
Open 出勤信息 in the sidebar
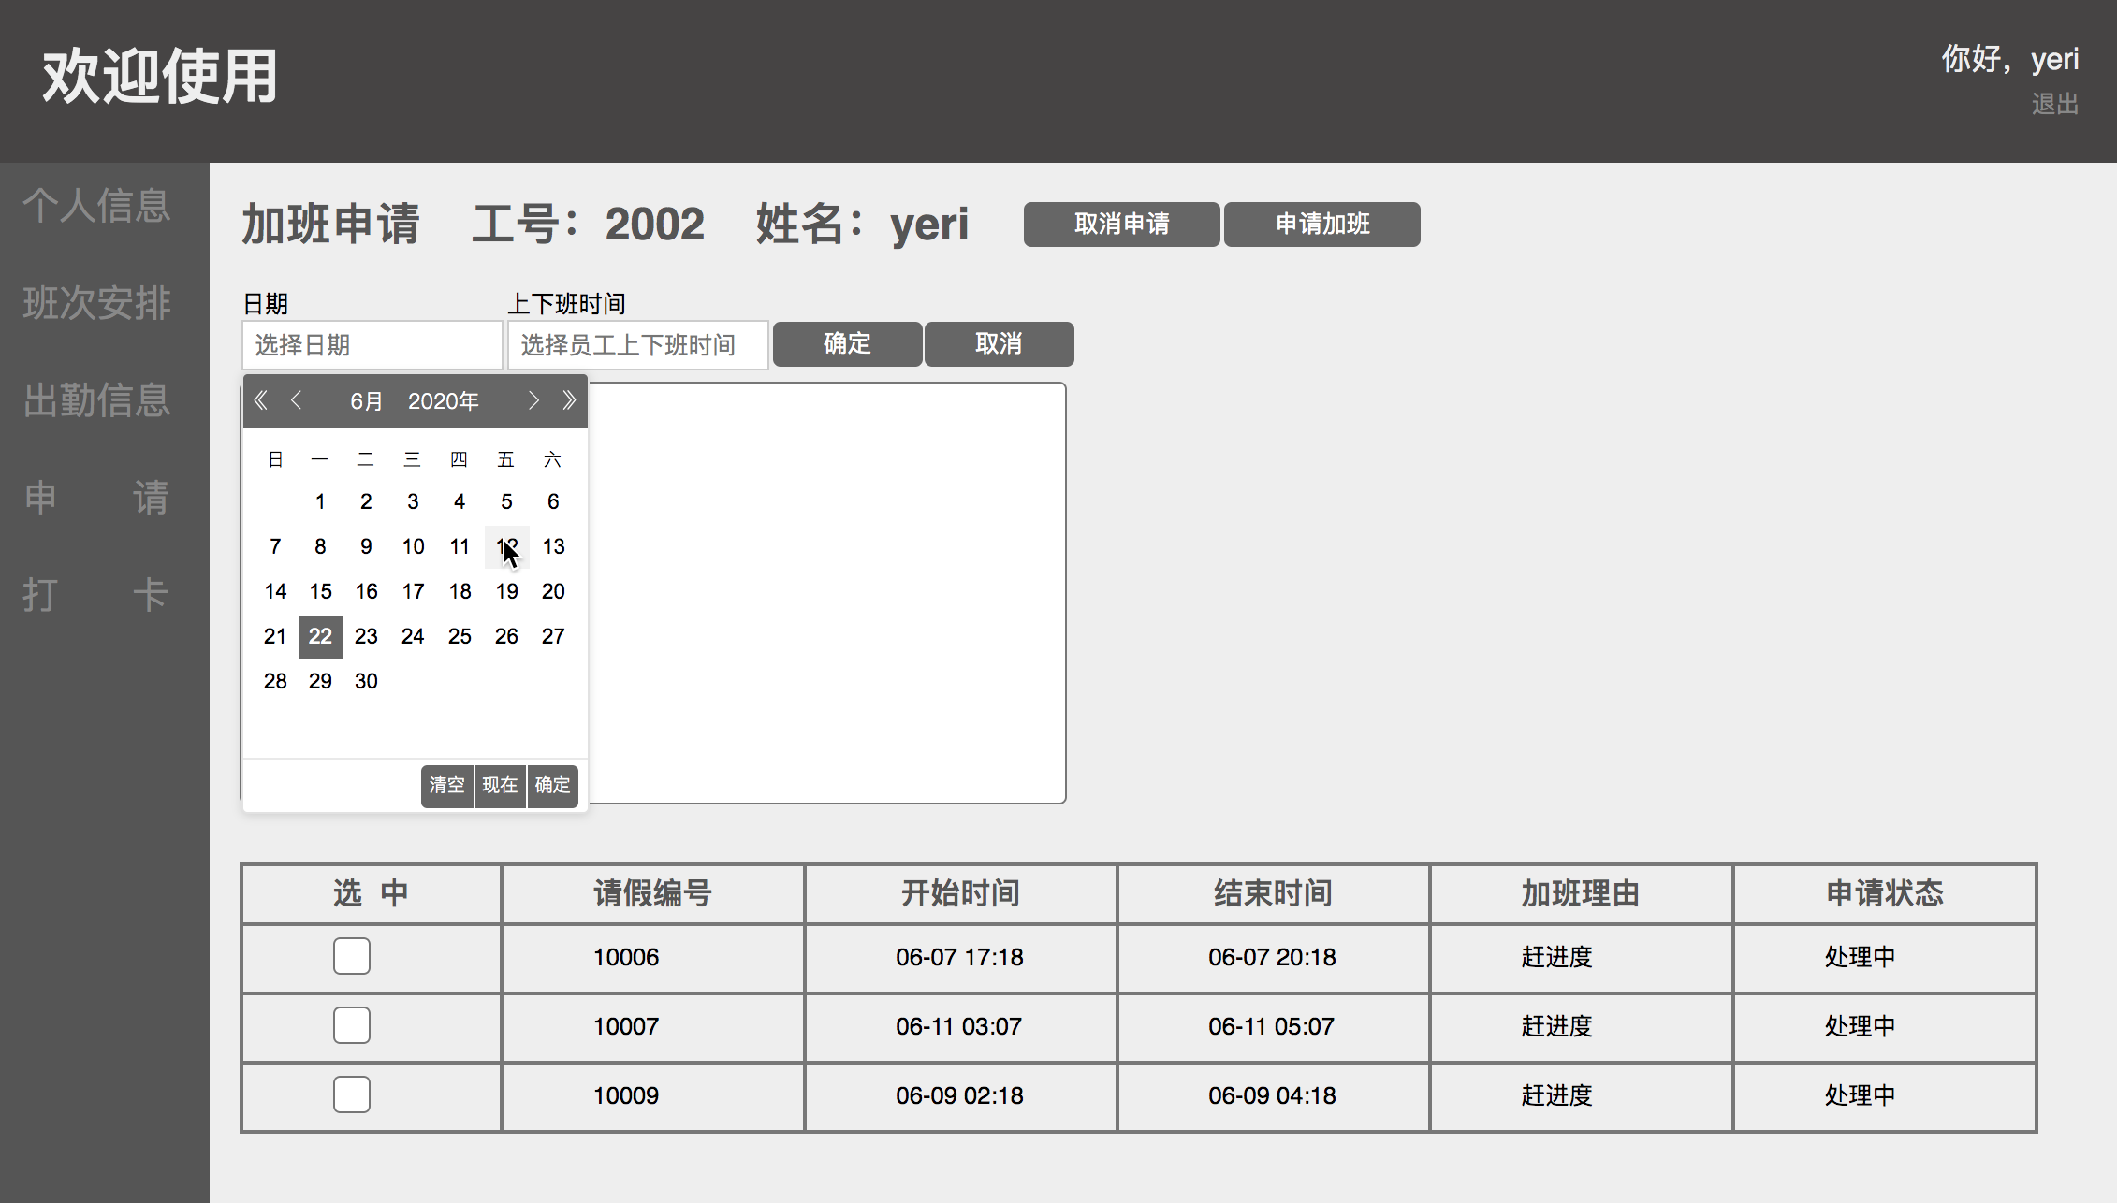click(x=97, y=400)
